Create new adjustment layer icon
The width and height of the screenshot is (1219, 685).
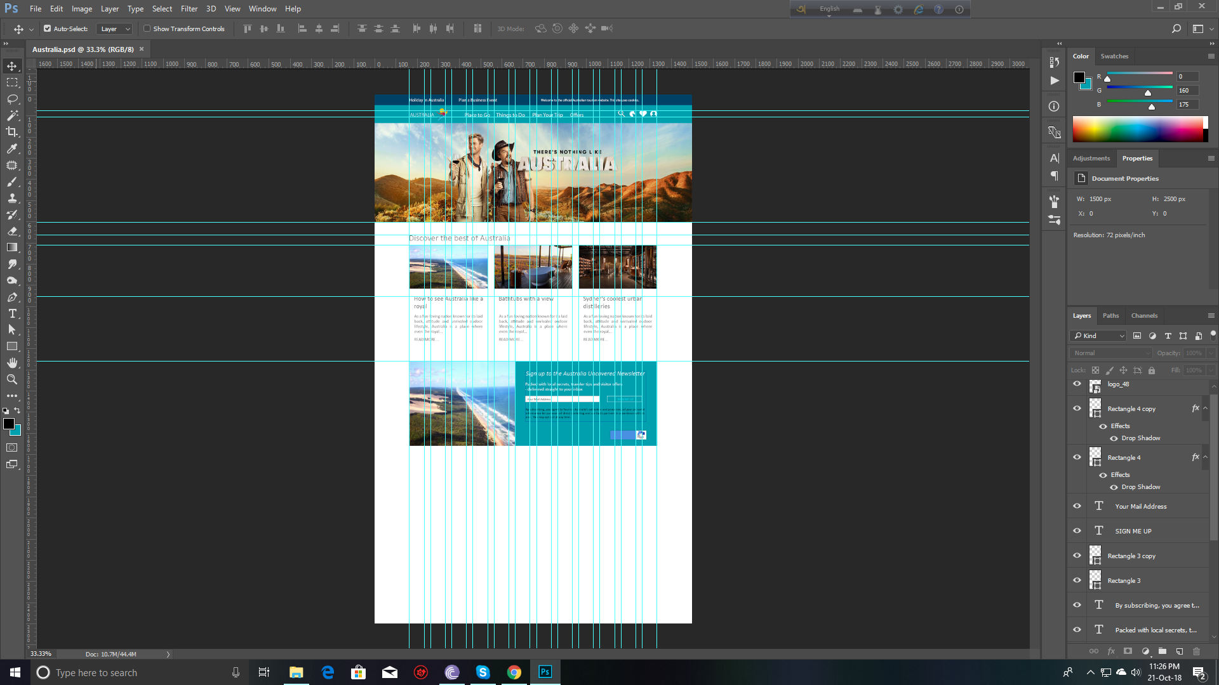(1145, 651)
